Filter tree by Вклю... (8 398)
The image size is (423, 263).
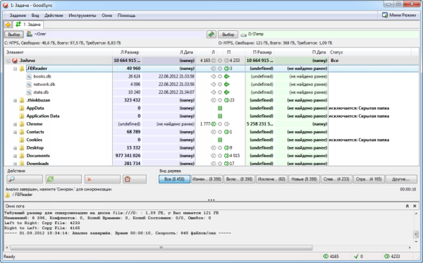pos(239,179)
